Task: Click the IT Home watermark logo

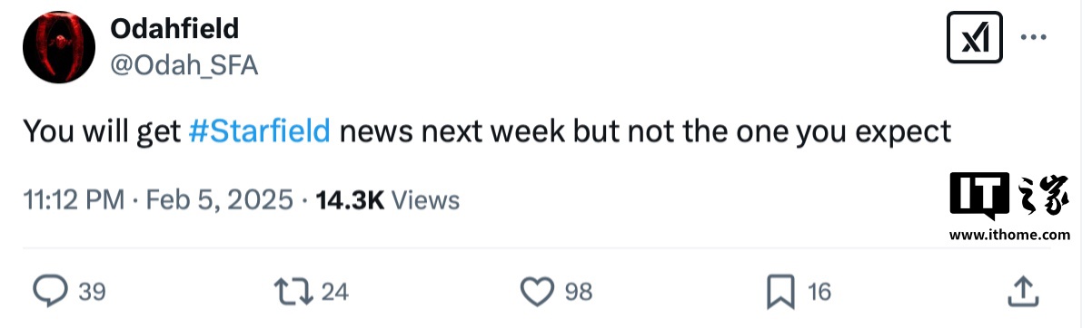Action: coord(1009,196)
